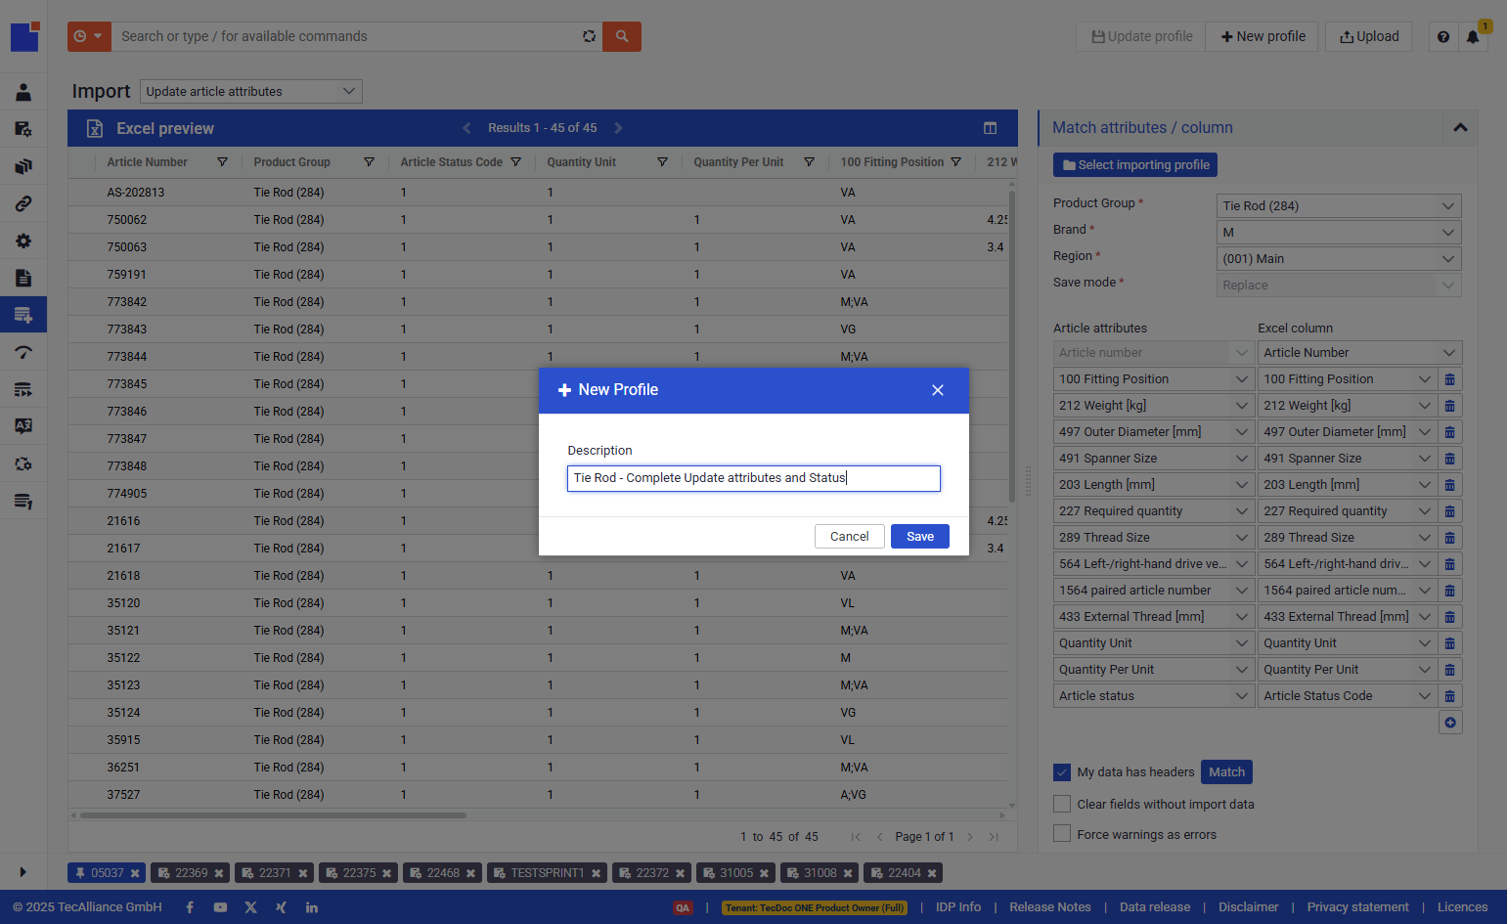This screenshot has width=1507, height=924.
Task: Open the help question mark icon
Action: (x=1443, y=36)
